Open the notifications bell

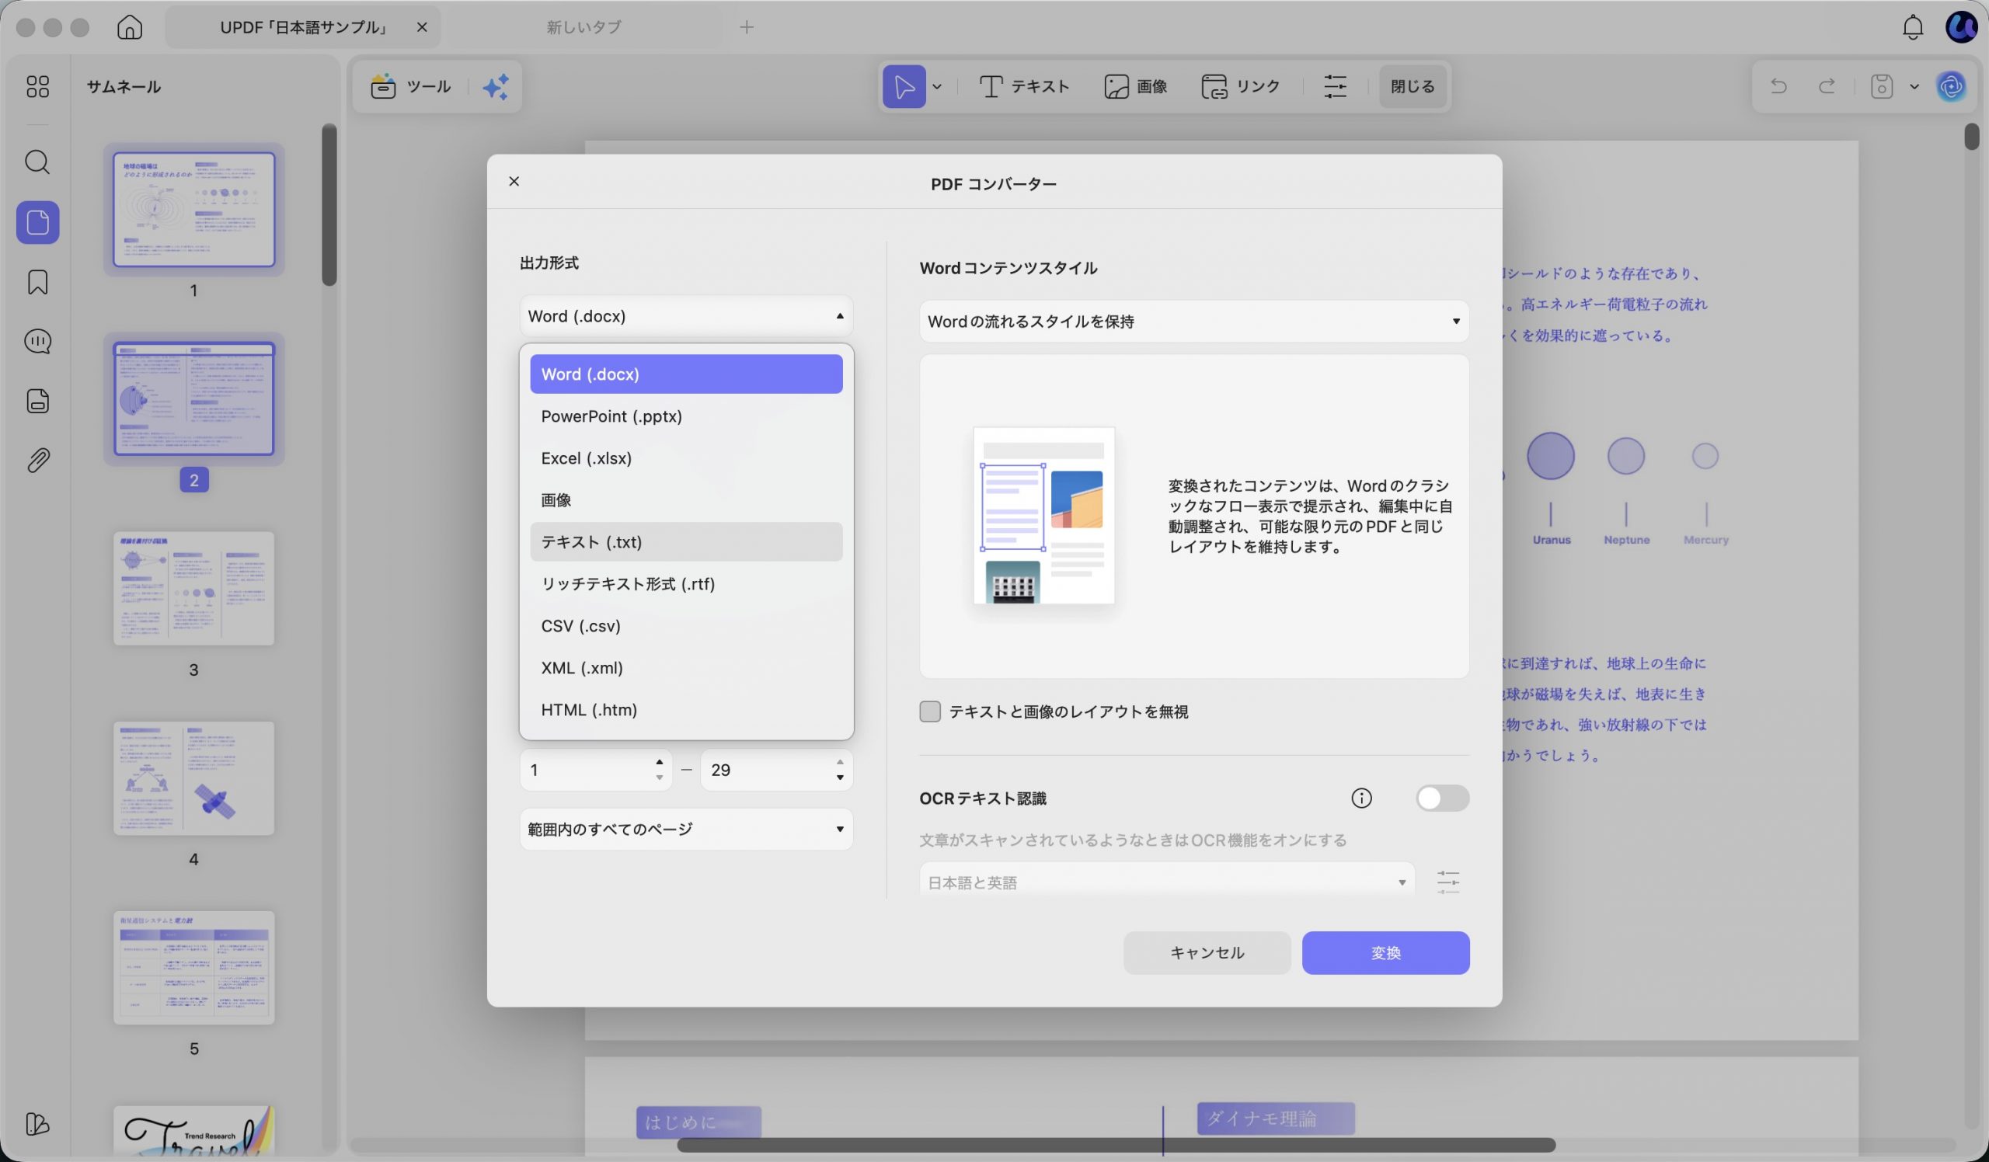pos(1912,27)
